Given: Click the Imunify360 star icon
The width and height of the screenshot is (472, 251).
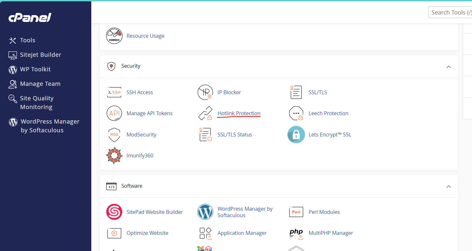Looking at the screenshot, I should [x=114, y=156].
